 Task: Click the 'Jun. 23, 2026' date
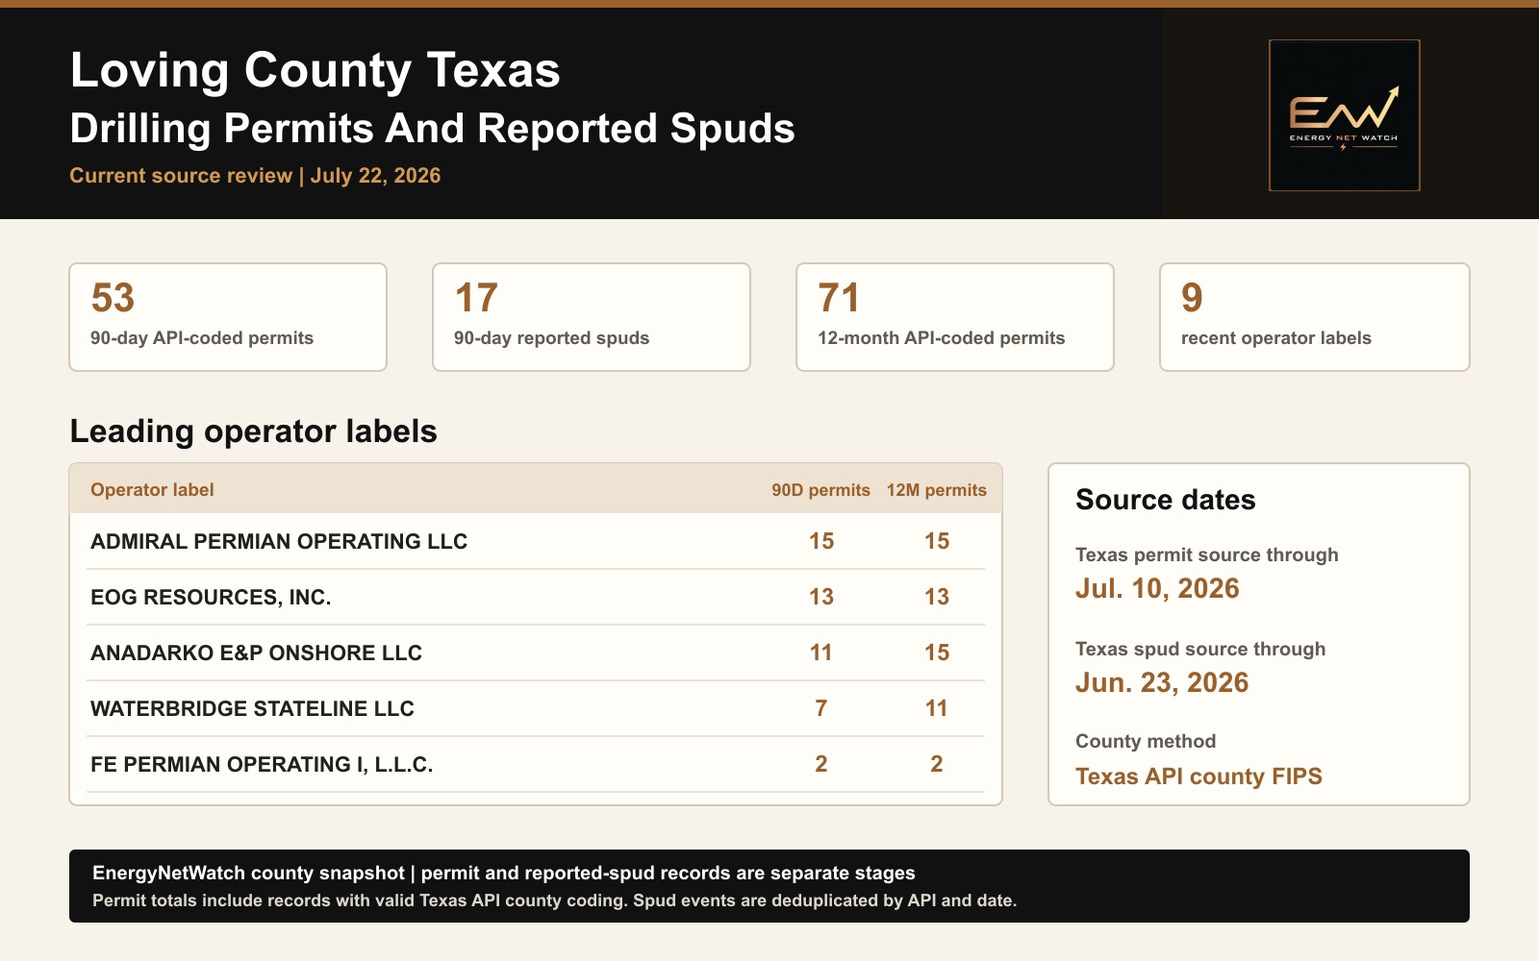[1162, 682]
